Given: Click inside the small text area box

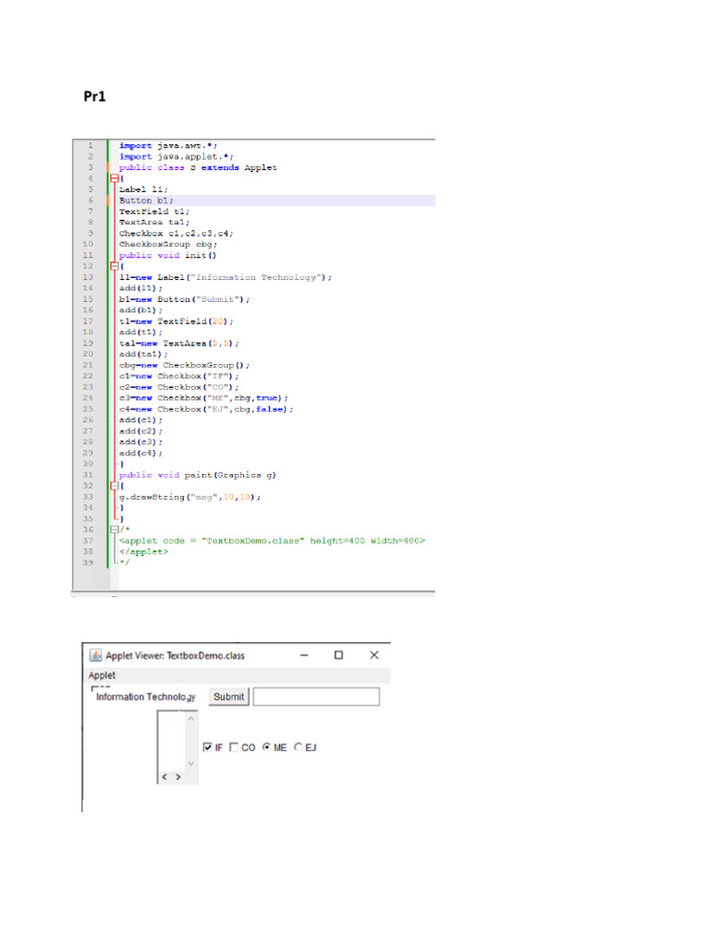Looking at the screenshot, I should tap(171, 740).
